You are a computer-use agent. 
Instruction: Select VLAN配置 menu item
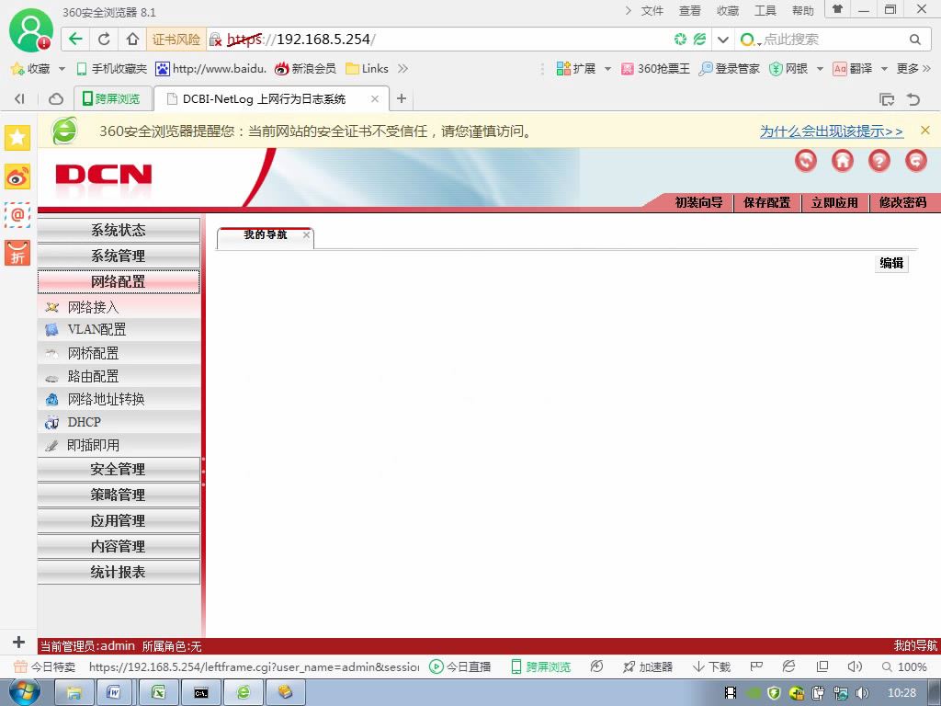(119, 330)
